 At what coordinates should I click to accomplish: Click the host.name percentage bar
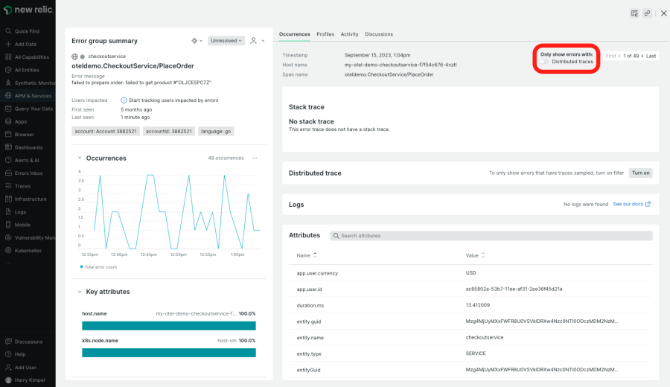(169, 326)
